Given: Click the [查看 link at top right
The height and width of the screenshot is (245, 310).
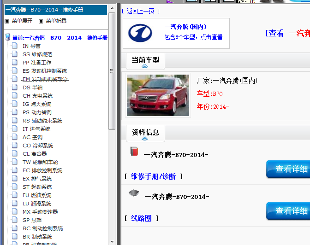Looking at the screenshot, I should [x=275, y=33].
